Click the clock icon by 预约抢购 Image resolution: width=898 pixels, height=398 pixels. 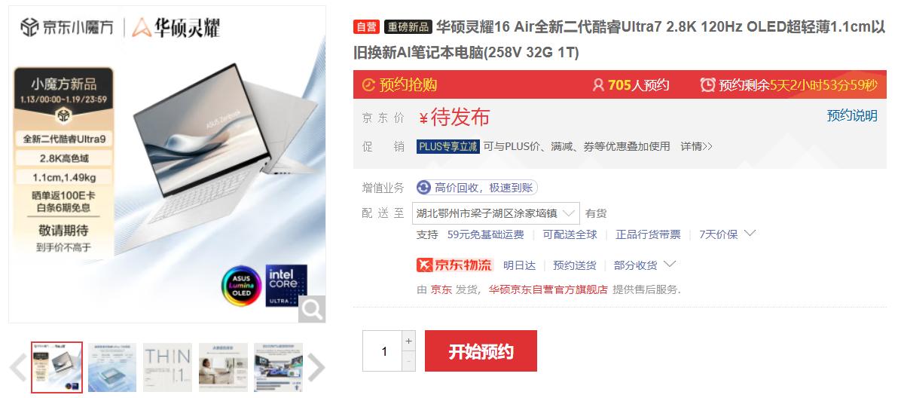click(x=369, y=84)
